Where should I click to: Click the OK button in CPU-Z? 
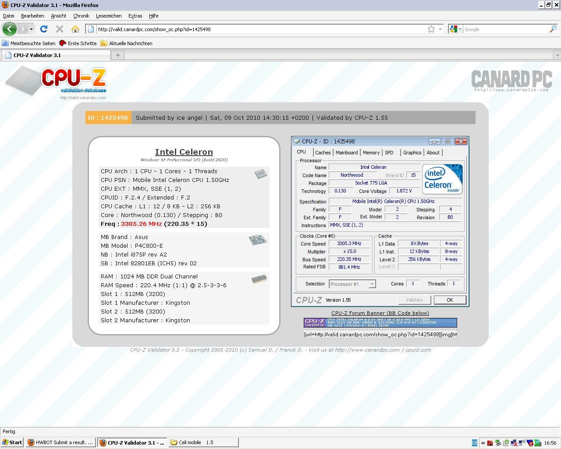[x=450, y=300]
